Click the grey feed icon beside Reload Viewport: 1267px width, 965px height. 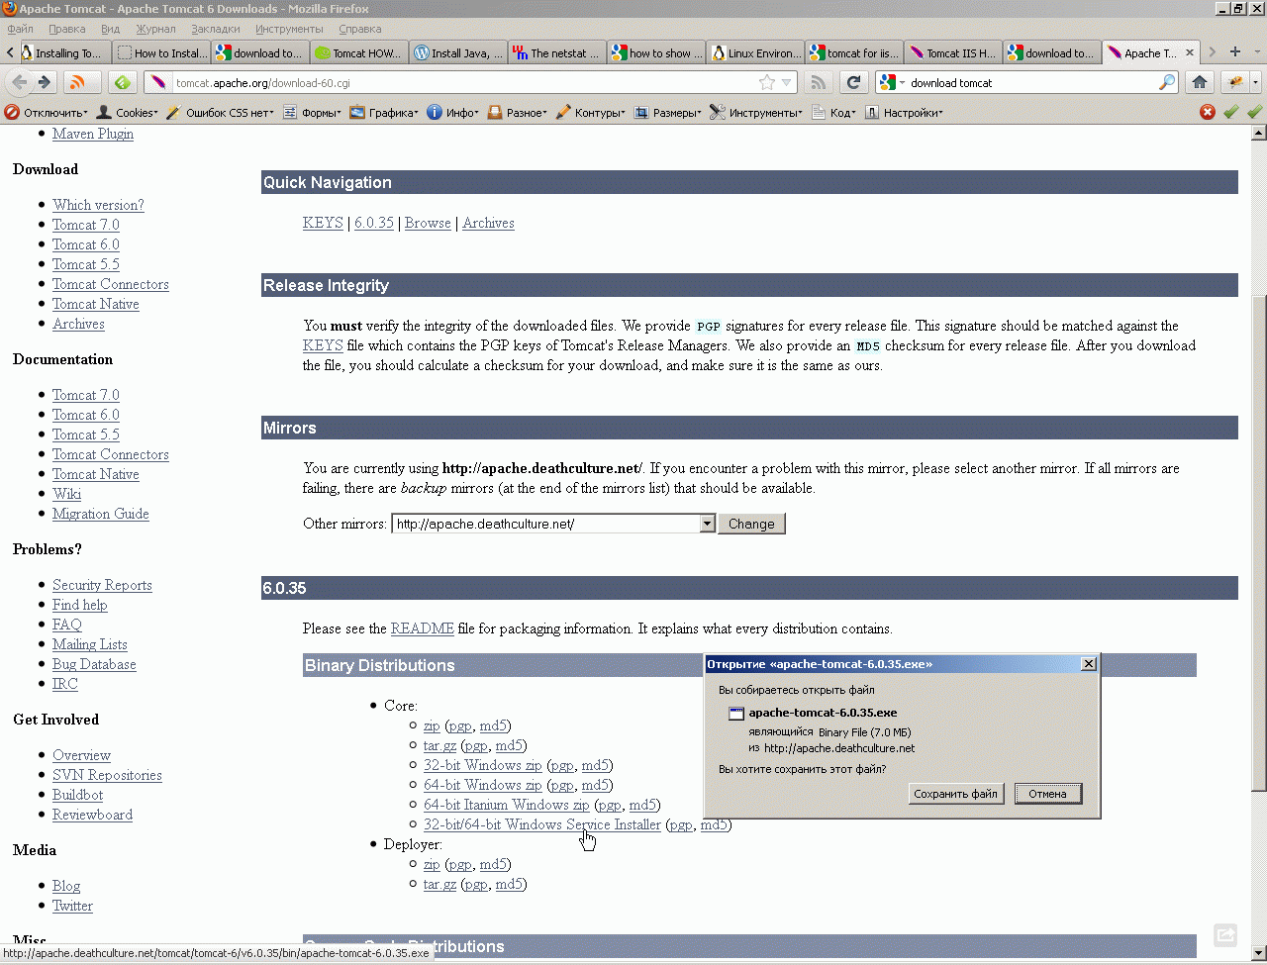point(818,82)
